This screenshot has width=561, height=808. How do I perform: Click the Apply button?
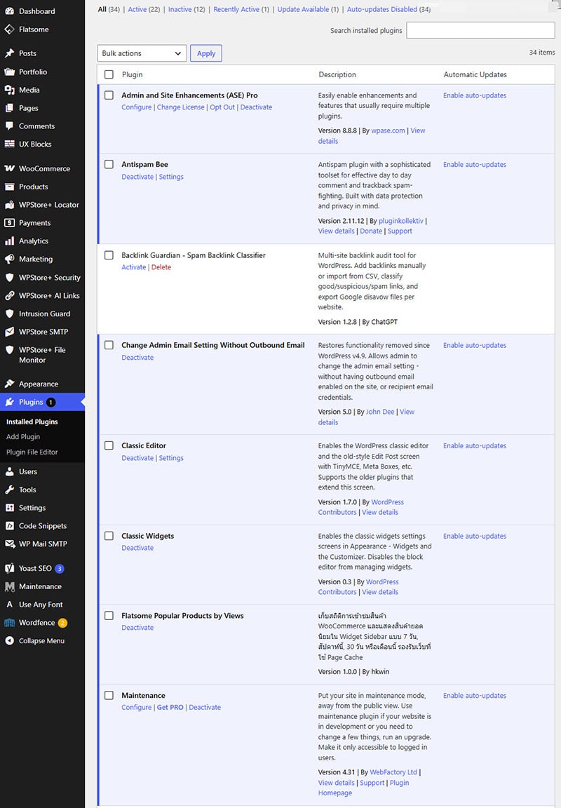point(206,53)
